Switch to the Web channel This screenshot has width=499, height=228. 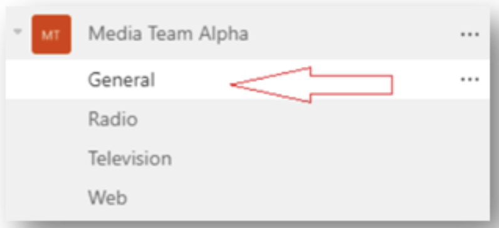[x=108, y=198]
